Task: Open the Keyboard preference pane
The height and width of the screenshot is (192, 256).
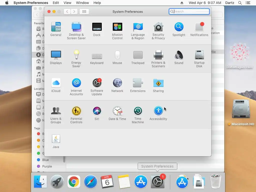Action: 97,59
